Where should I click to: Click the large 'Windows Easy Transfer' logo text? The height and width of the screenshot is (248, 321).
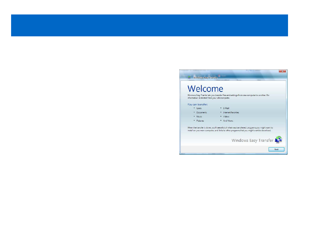tap(252, 140)
